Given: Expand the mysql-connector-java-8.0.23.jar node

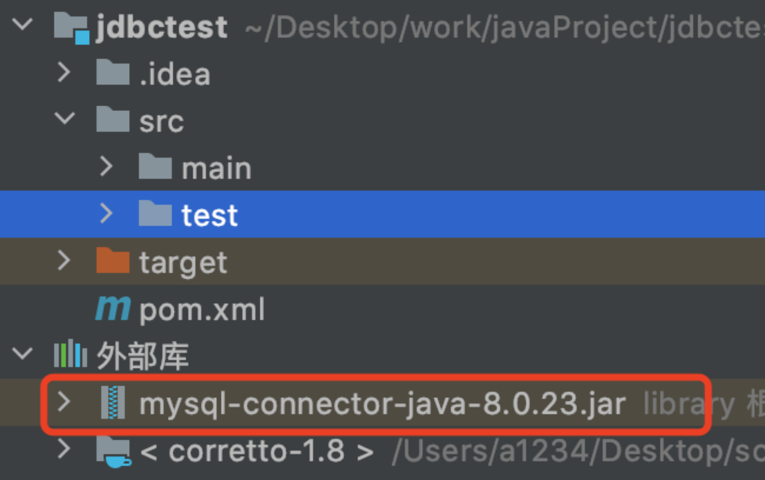Looking at the screenshot, I should tap(64, 401).
